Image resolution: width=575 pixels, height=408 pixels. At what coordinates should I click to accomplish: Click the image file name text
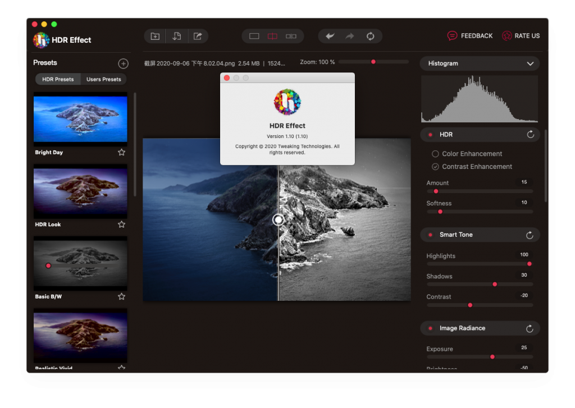[x=189, y=63]
